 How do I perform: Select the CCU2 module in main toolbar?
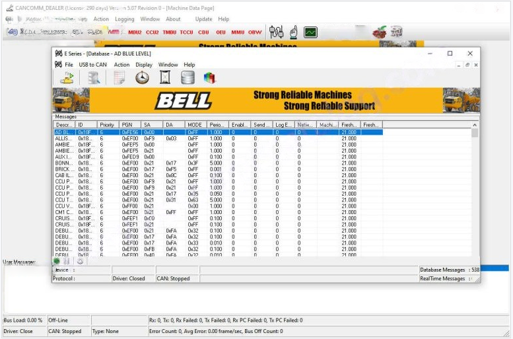[x=152, y=32]
